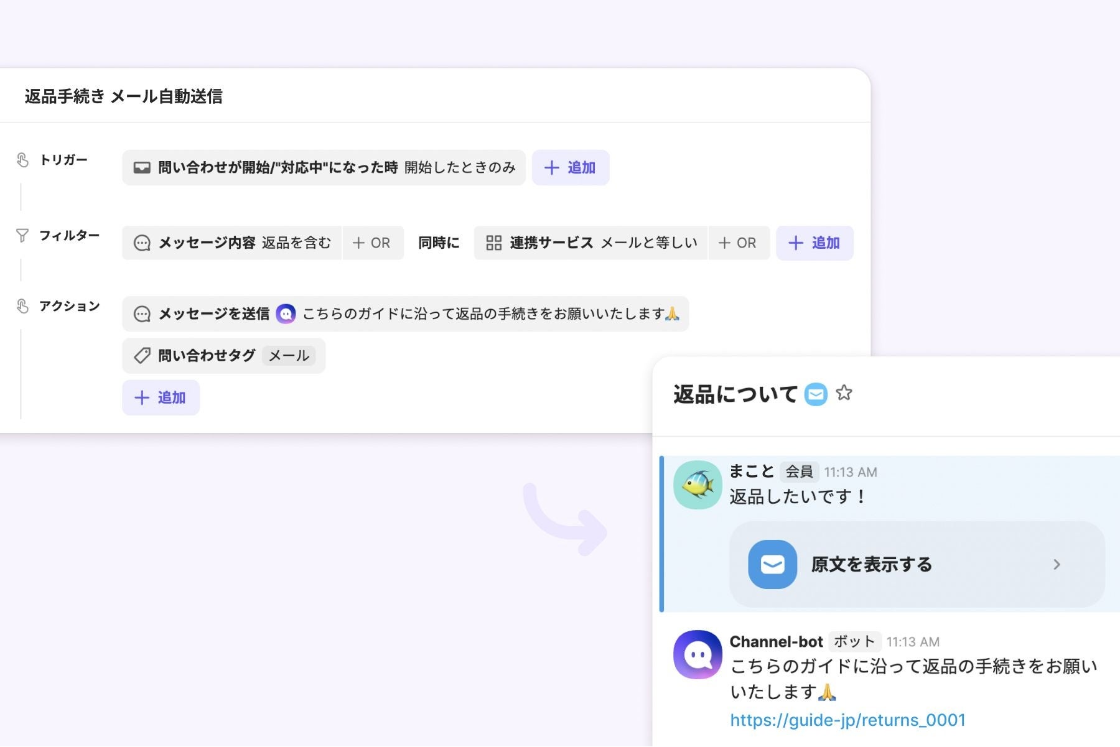Click the inbox icon in trigger condition
This screenshot has width=1120, height=747.
[x=142, y=167]
